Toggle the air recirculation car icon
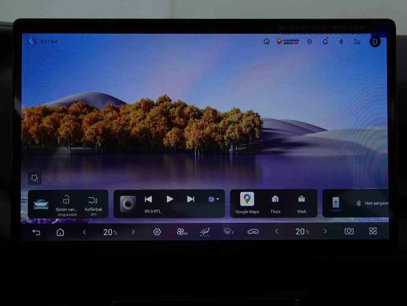The height and width of the screenshot is (306, 407). [253, 231]
